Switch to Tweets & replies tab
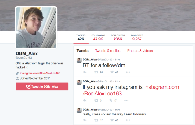The image size is (195, 125). pos(108,51)
